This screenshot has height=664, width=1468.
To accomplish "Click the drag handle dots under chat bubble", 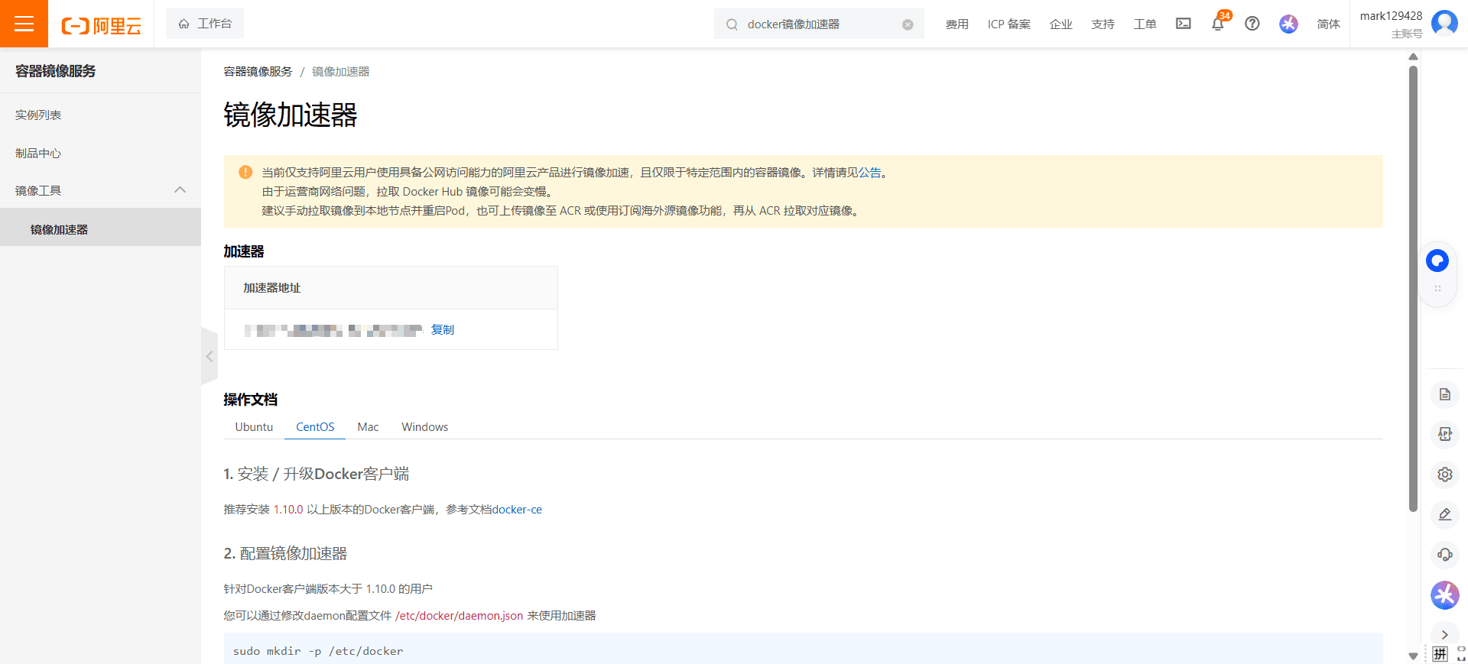I will pos(1437,289).
